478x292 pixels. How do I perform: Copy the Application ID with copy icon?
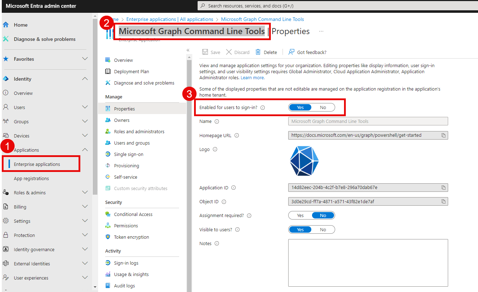[444, 188]
